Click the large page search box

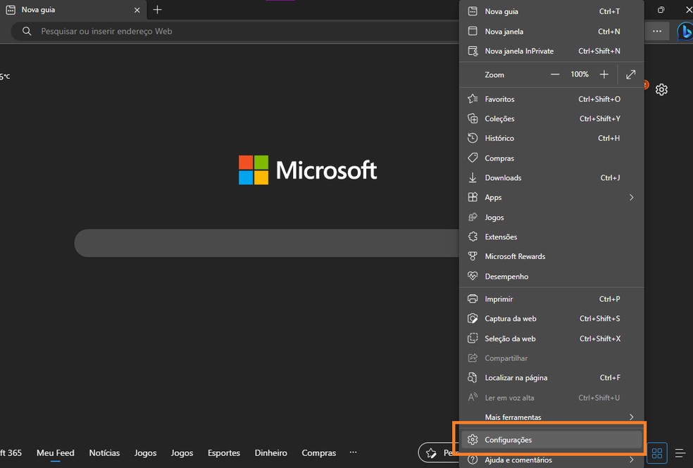pos(267,243)
